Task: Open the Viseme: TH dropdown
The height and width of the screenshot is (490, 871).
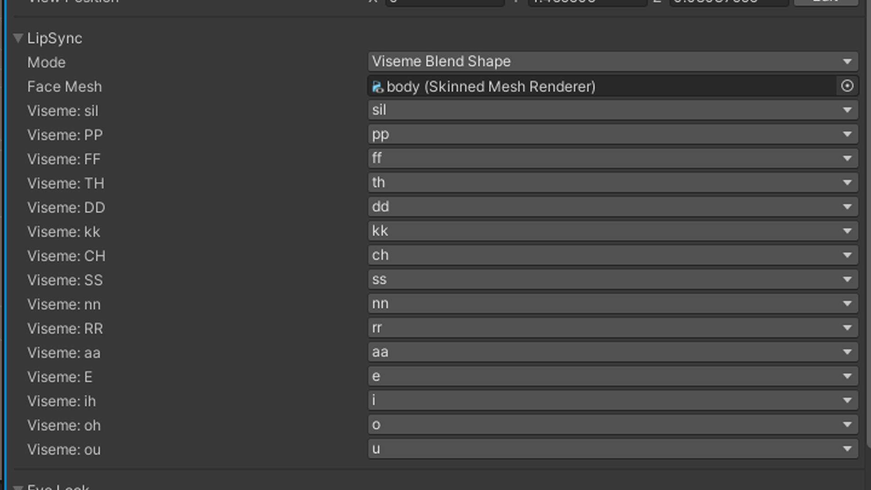Action: (612, 183)
